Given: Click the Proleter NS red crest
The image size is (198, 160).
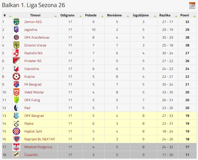Looking at the screenshot, I should pos(16,61).
